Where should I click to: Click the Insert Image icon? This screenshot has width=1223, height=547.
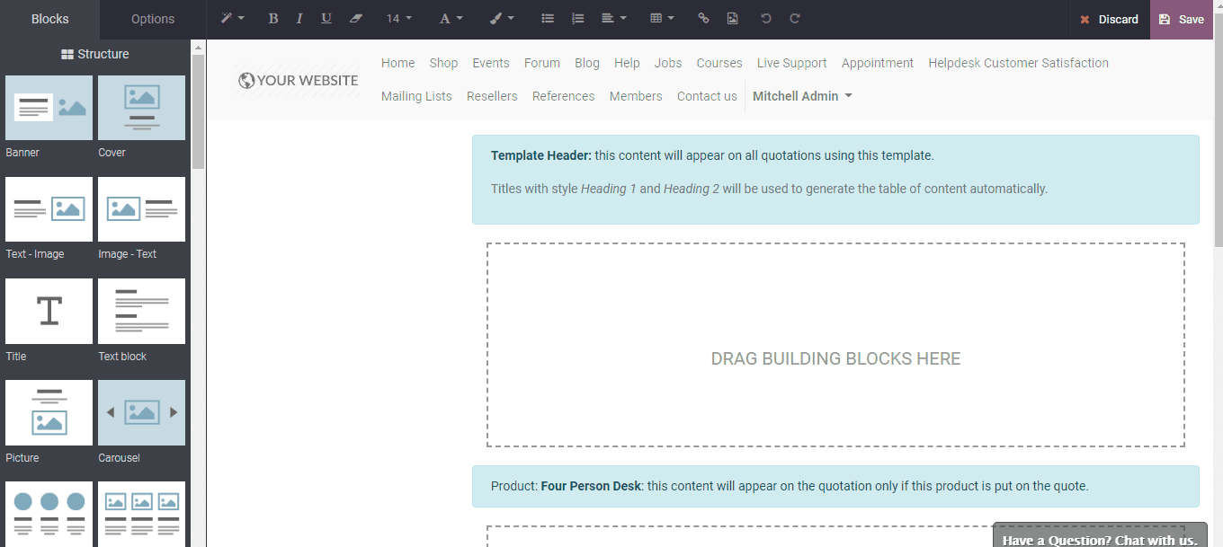[x=733, y=18]
